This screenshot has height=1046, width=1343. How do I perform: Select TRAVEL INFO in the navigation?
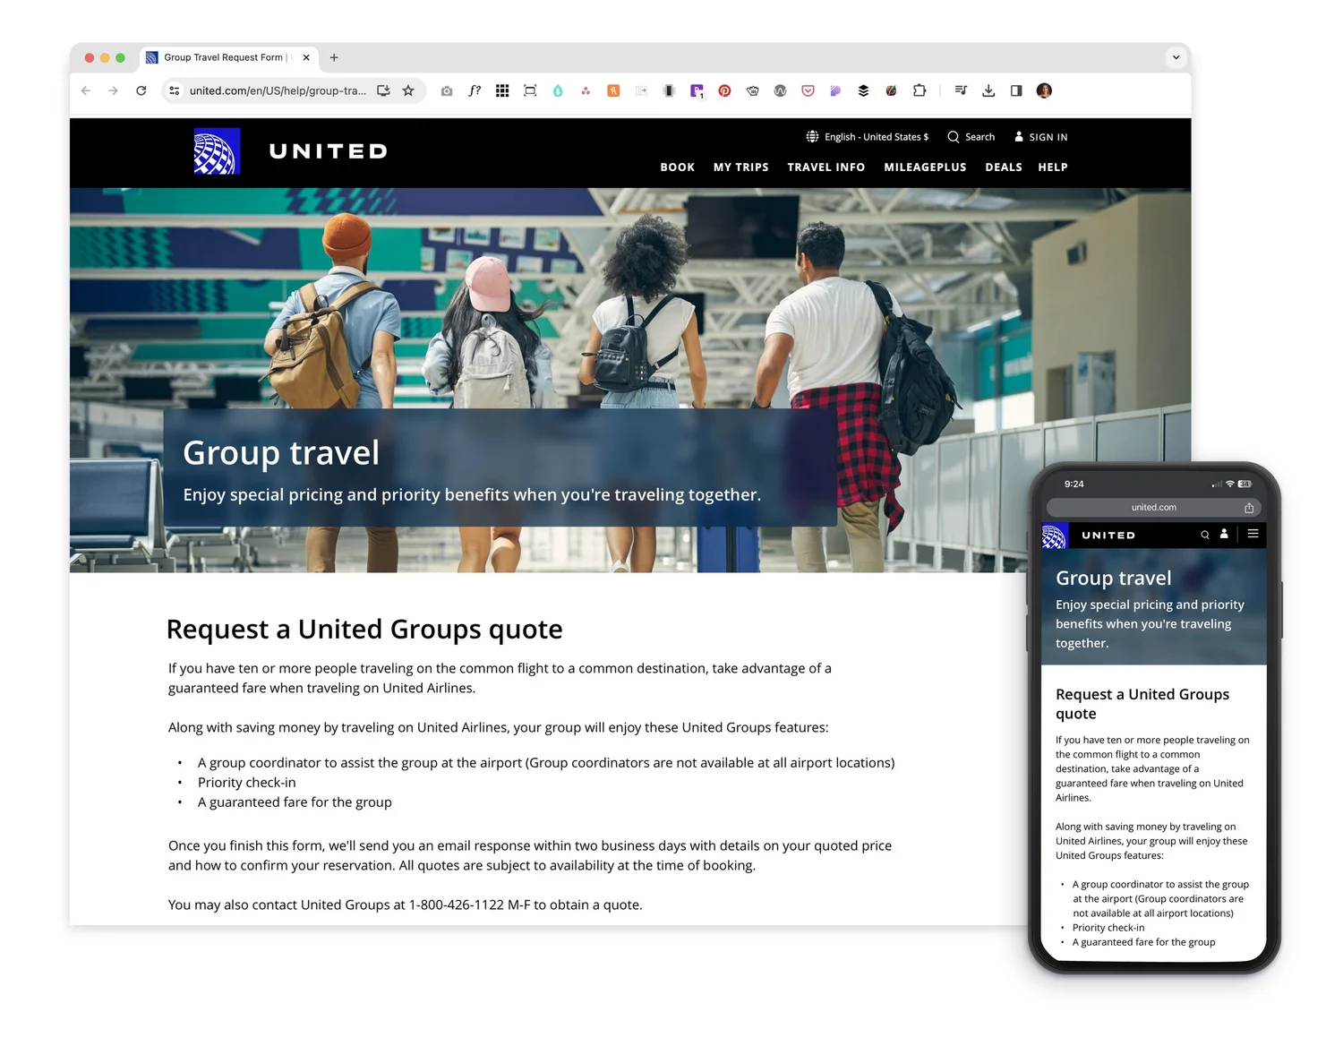click(825, 167)
